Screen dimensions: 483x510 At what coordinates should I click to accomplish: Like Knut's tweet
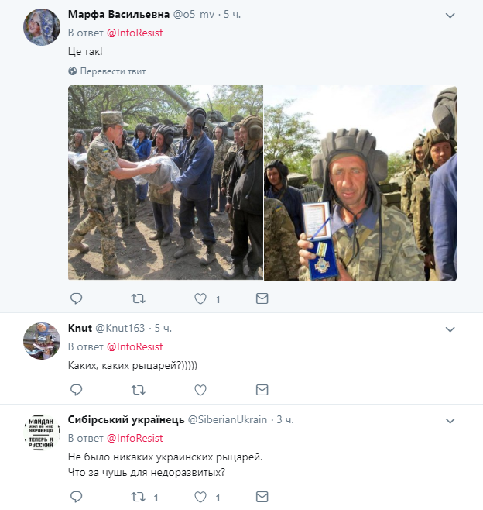[x=200, y=390]
